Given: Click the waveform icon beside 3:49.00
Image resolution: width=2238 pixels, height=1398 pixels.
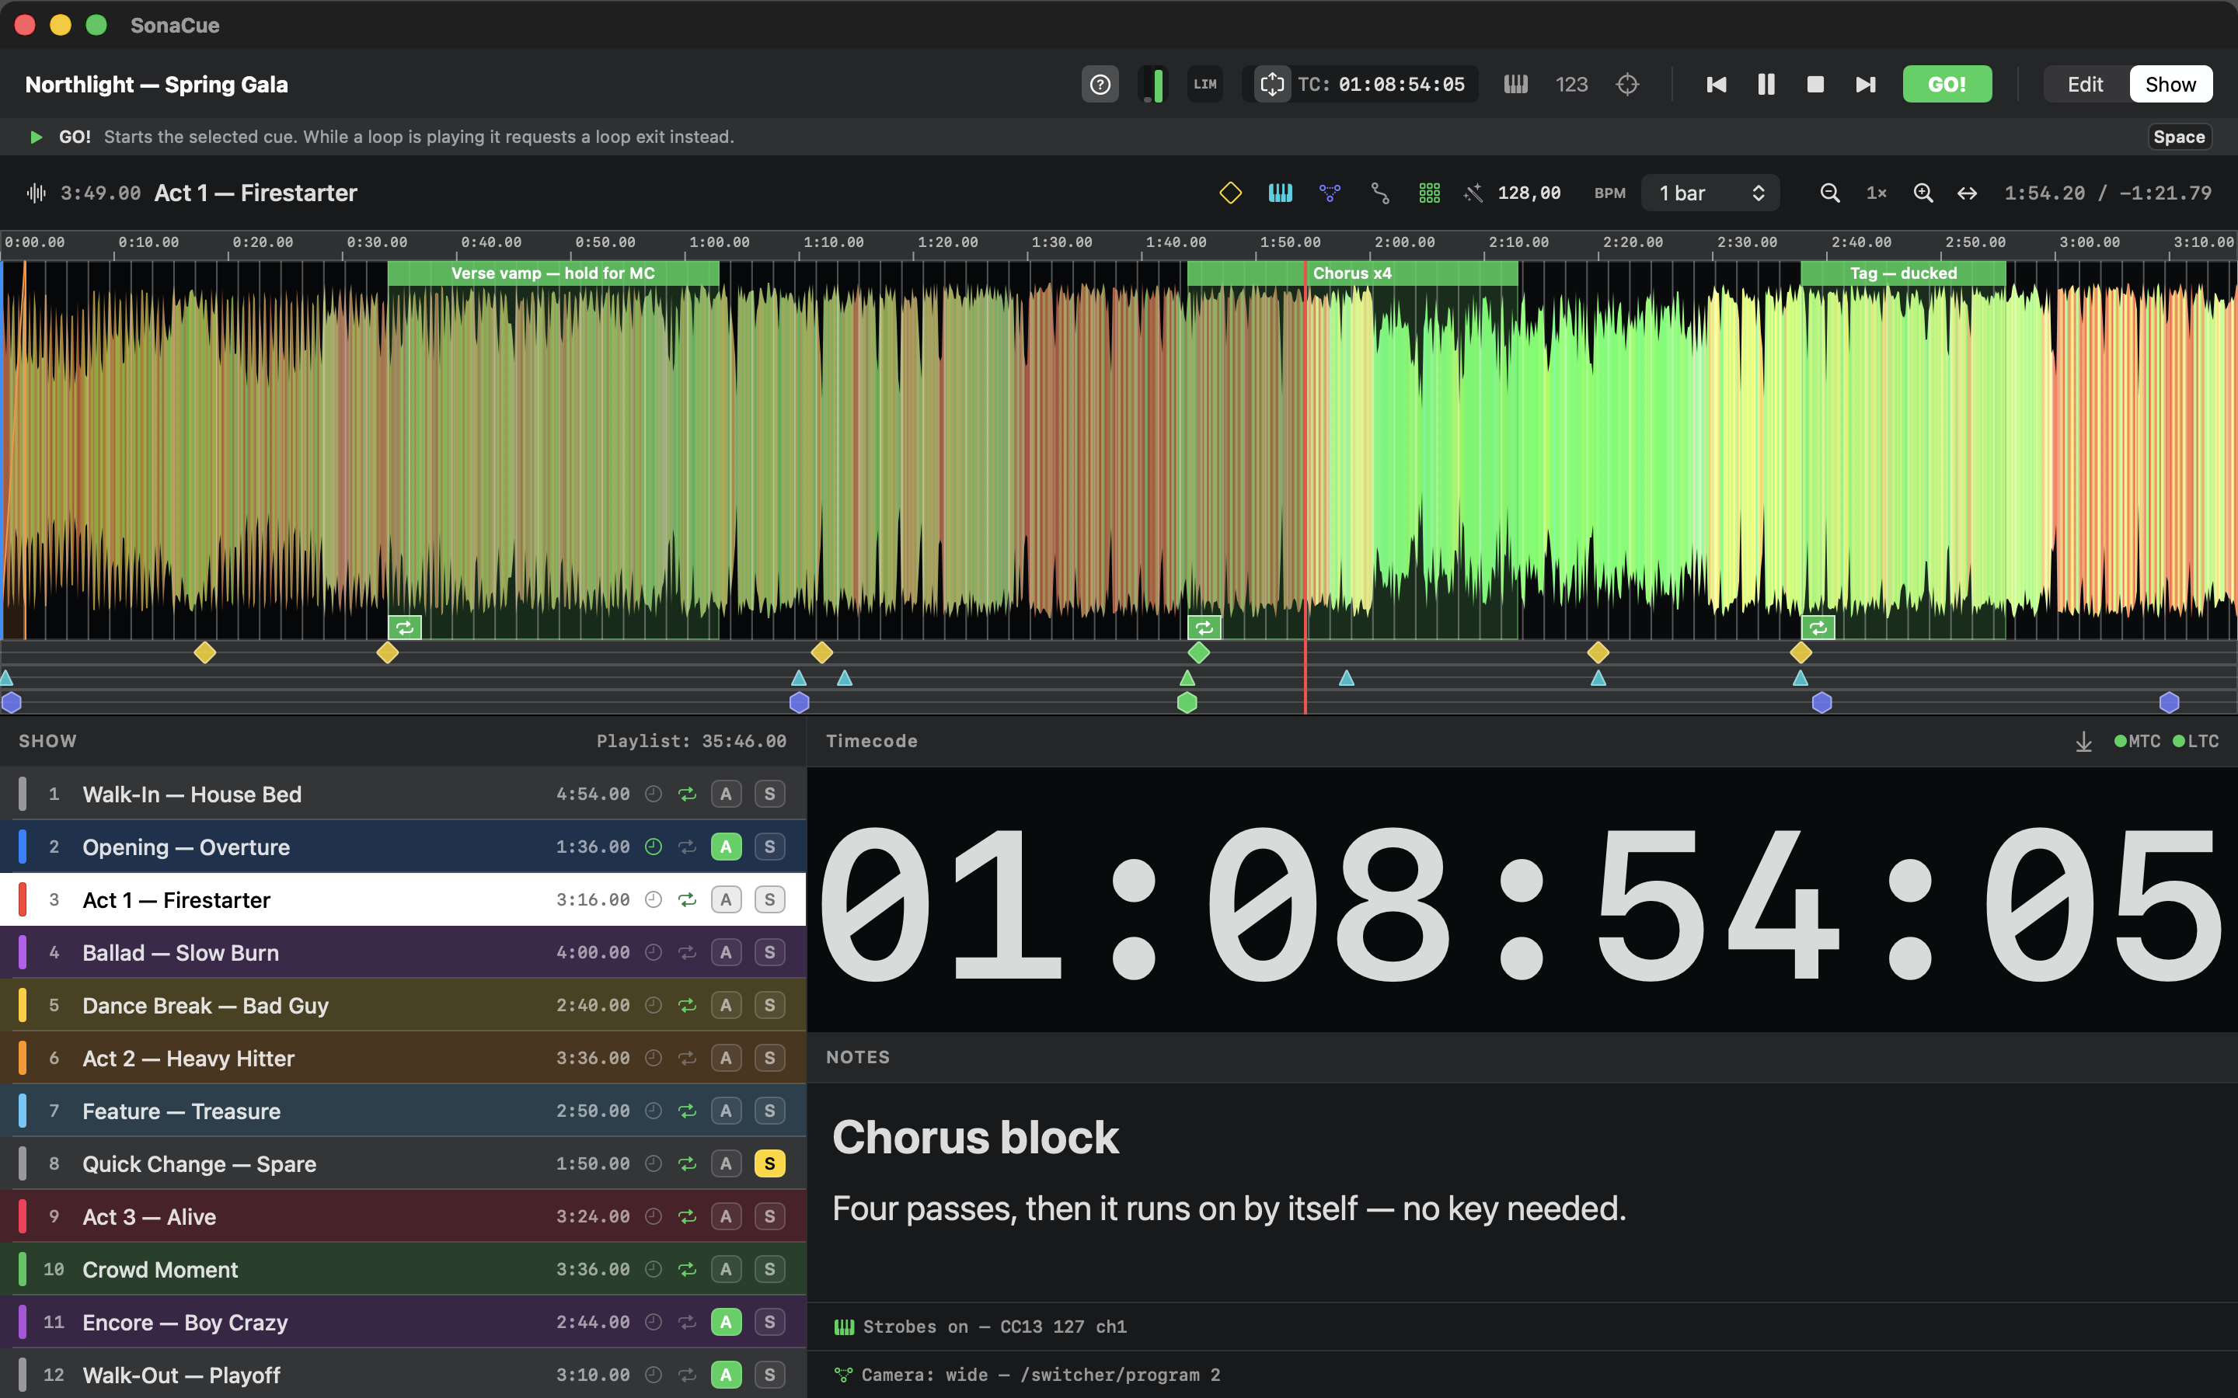Looking at the screenshot, I should coord(36,193).
